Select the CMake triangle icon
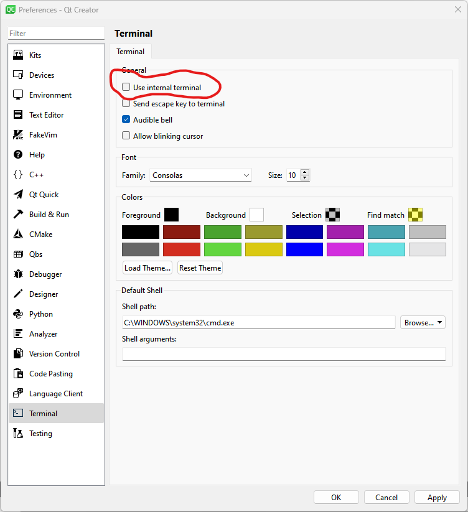The height and width of the screenshot is (512, 468). [x=18, y=234]
